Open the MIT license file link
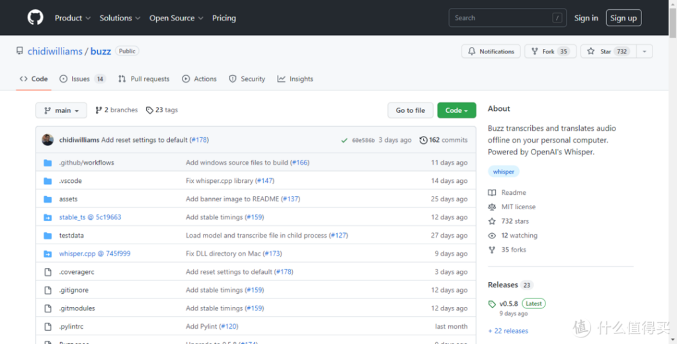The image size is (677, 344). tap(518, 207)
